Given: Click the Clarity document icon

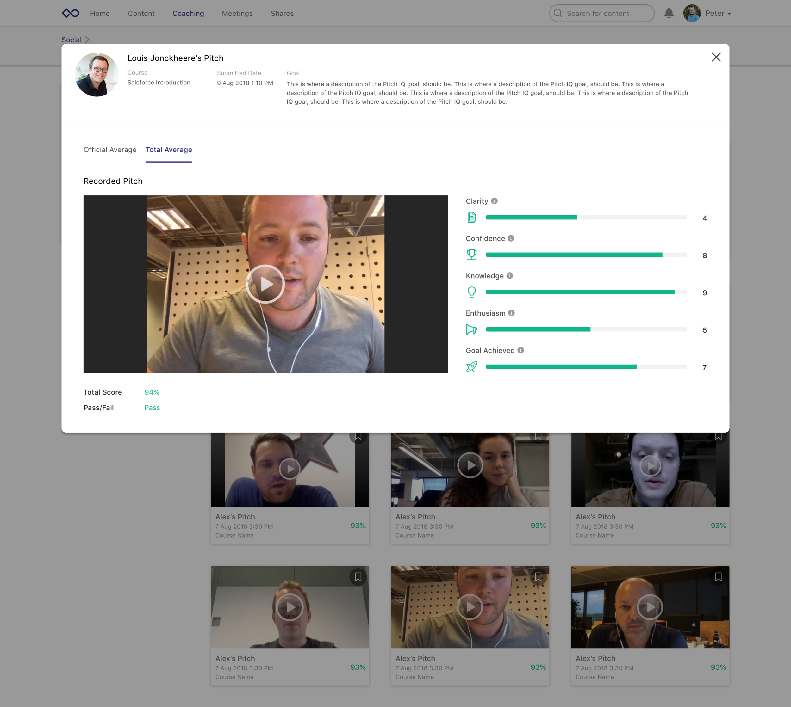Looking at the screenshot, I should click(x=471, y=217).
